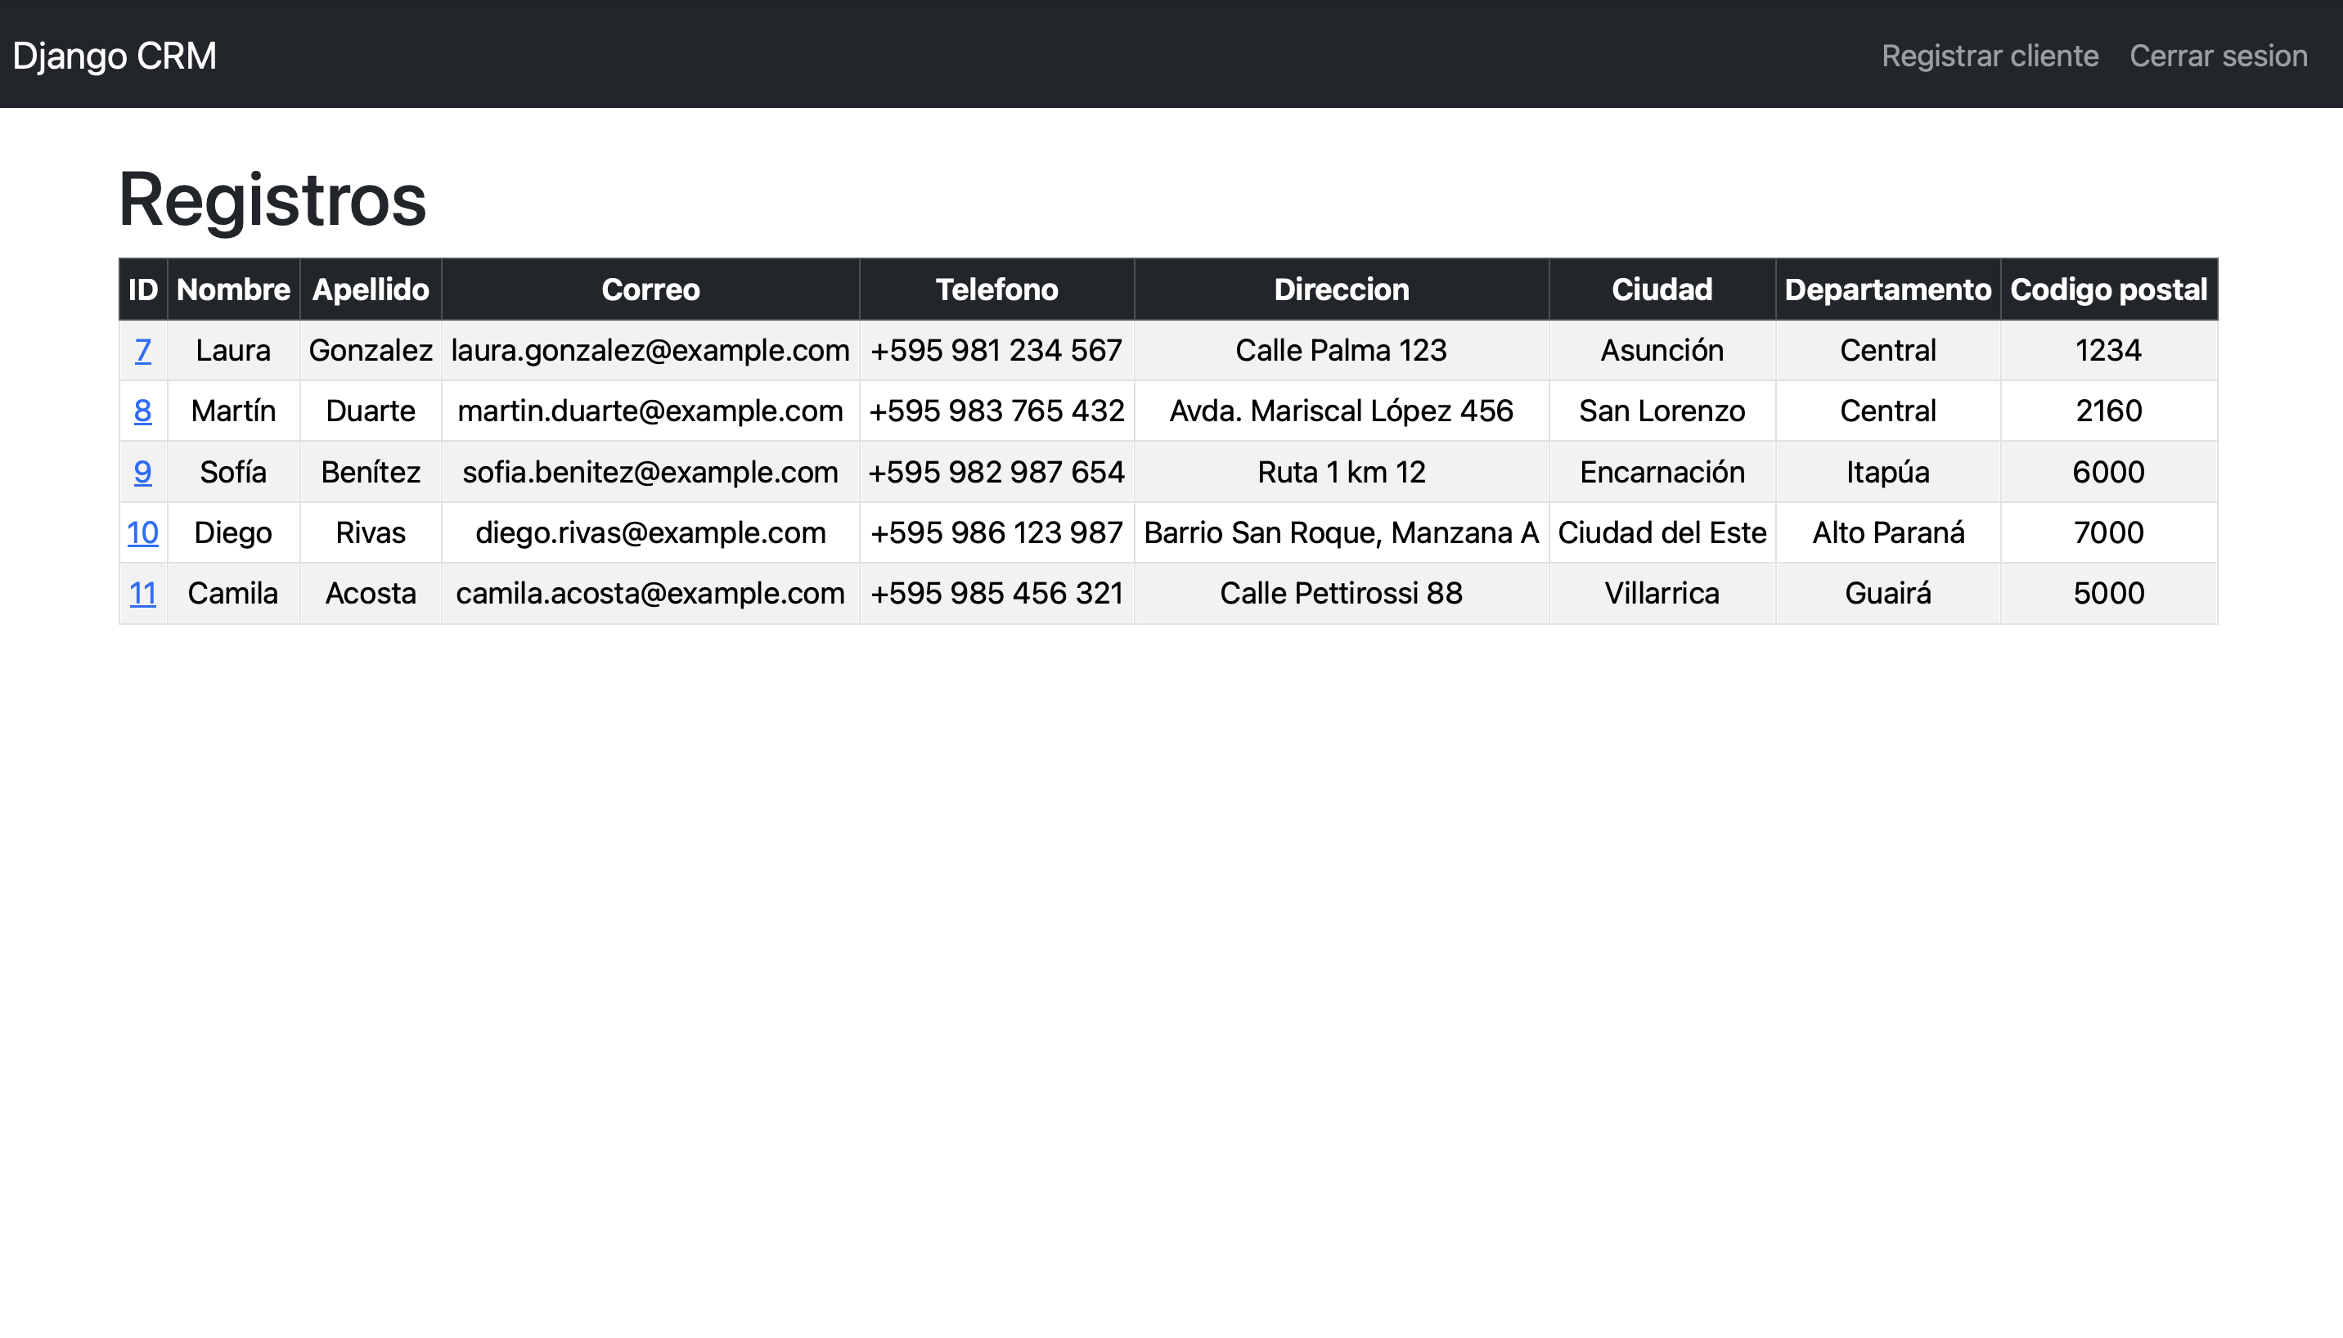Click the Avda. Mariscal López 456 address
The height and width of the screenshot is (1338, 2343).
click(x=1340, y=411)
